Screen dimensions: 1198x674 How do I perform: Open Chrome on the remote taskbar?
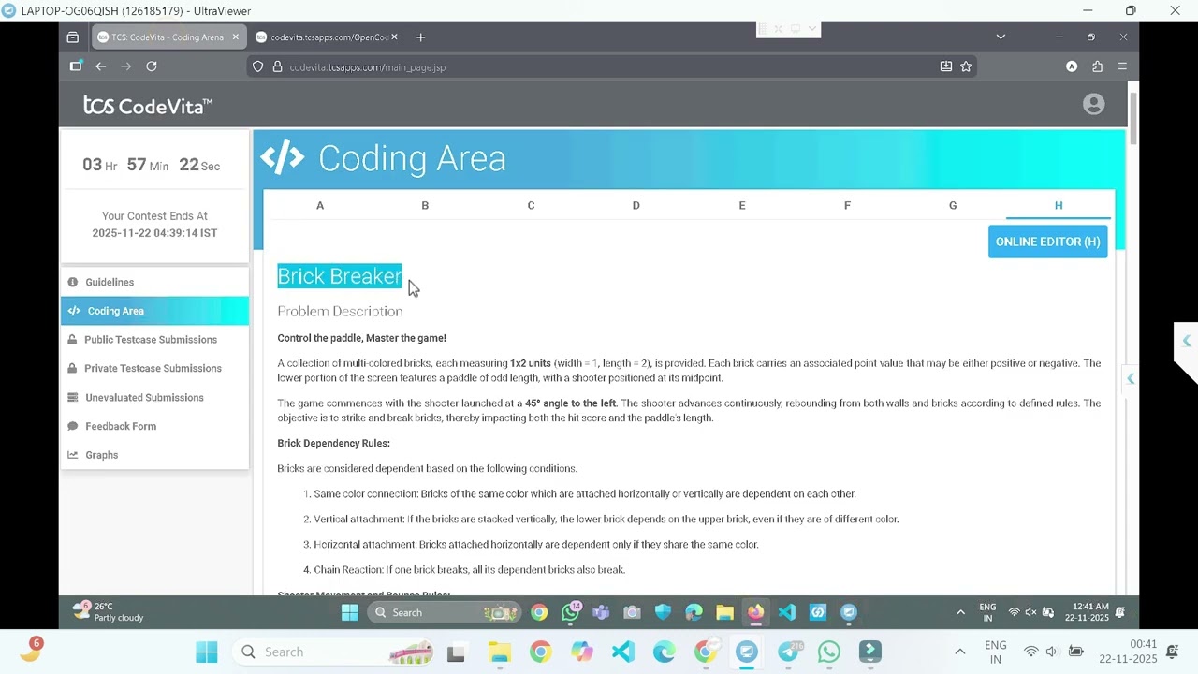coord(539,612)
